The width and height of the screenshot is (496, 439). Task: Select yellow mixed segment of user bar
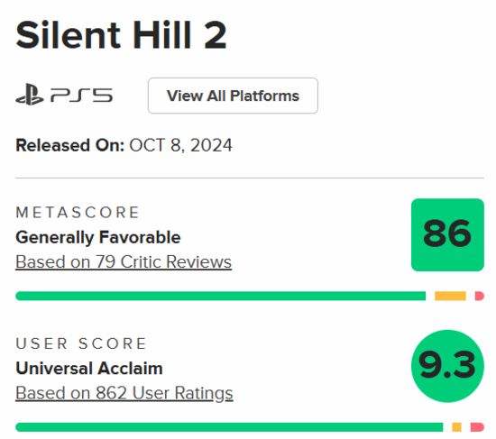(456, 427)
